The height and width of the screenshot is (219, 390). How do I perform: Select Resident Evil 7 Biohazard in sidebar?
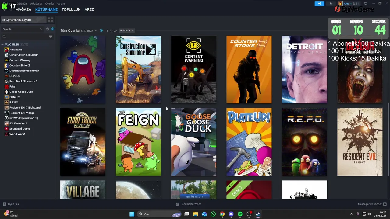point(25,108)
